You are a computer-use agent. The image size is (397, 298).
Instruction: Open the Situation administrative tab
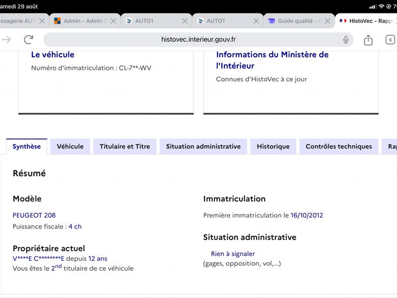[203, 147]
